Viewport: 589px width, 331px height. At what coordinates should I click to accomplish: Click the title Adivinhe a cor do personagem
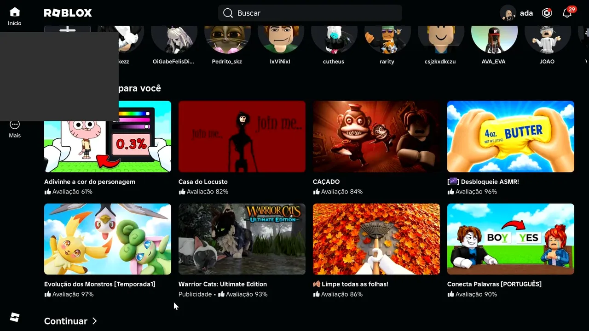90,182
